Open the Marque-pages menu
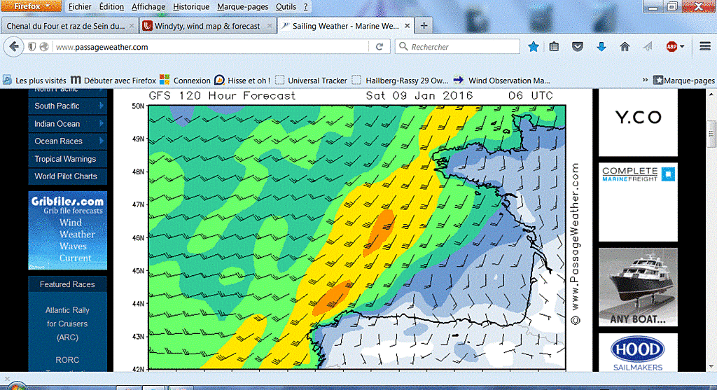Image resolution: width=717 pixels, height=390 pixels. click(x=242, y=7)
